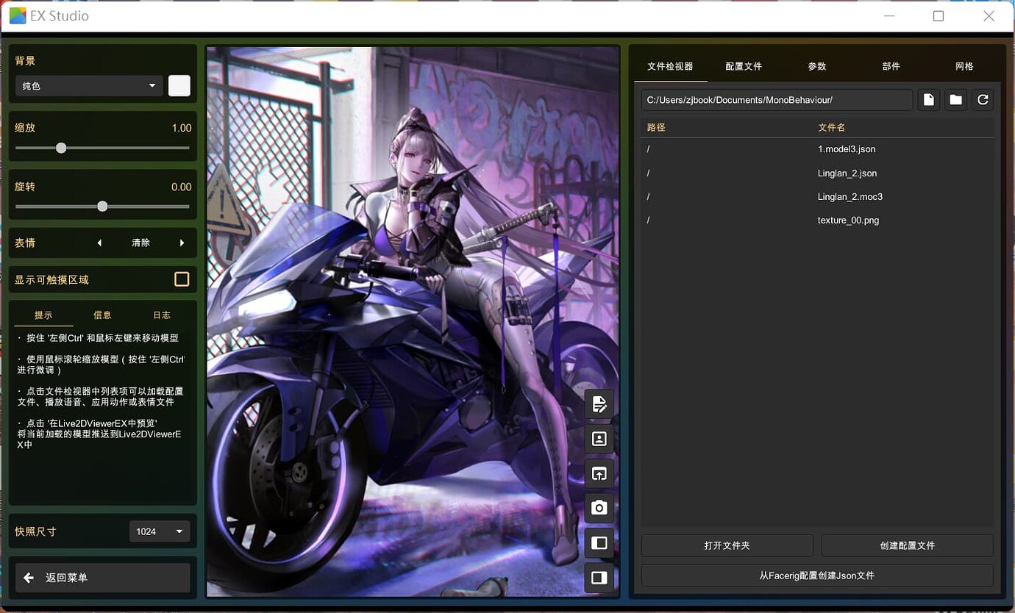The height and width of the screenshot is (613, 1015).
Task: Open the 日志 tab
Action: [162, 315]
